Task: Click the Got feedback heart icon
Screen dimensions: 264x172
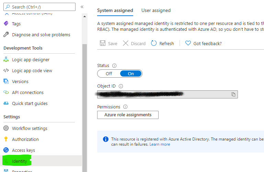Action: (x=188, y=43)
